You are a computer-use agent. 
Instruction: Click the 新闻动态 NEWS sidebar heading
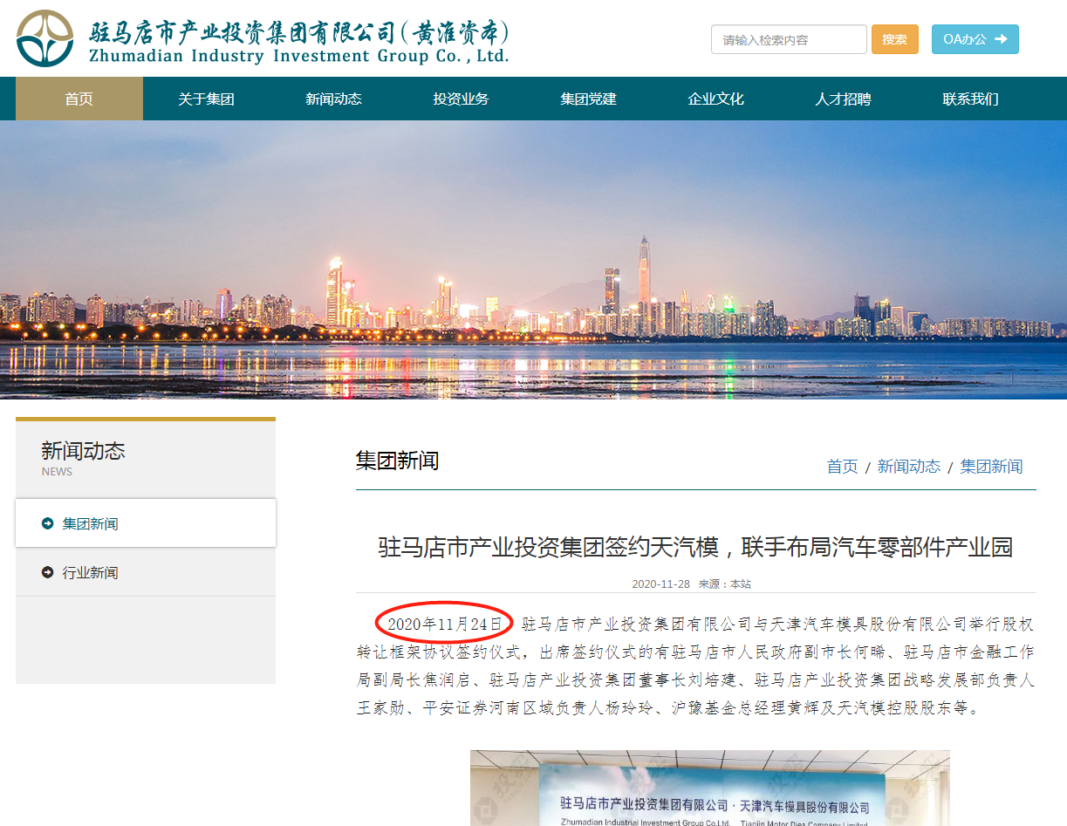click(83, 459)
